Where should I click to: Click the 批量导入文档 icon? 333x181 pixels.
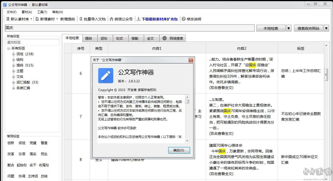[81, 19]
